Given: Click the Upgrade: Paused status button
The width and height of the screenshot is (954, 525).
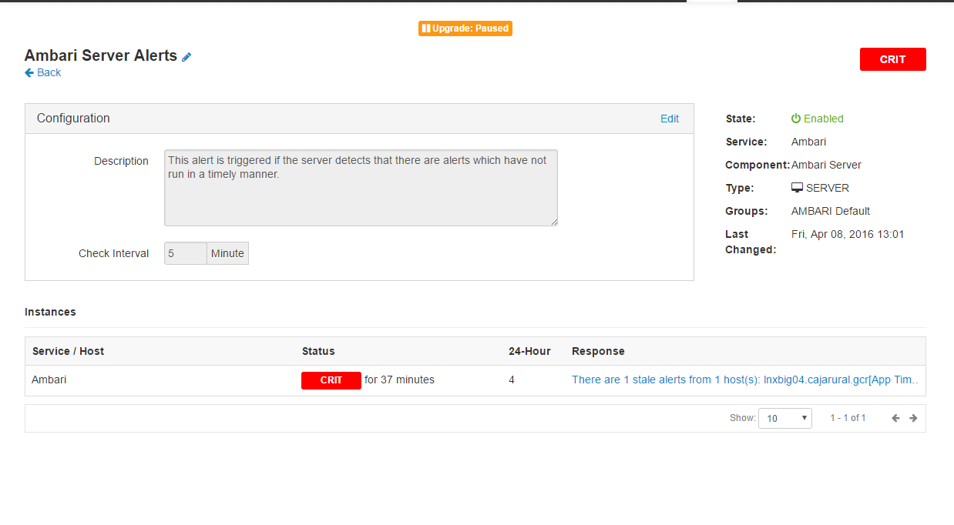Looking at the screenshot, I should (x=465, y=28).
